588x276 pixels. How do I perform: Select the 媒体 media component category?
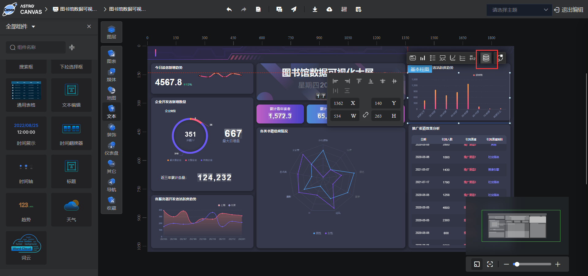point(112,75)
